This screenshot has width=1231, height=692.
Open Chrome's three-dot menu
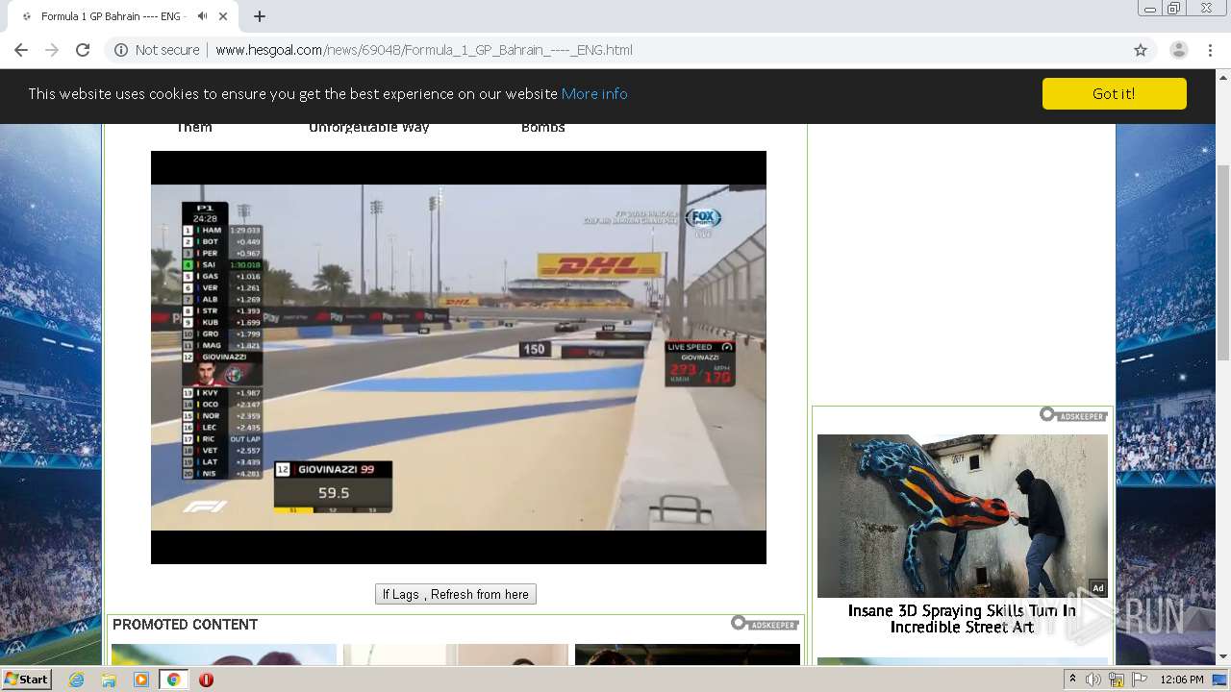coord(1210,50)
